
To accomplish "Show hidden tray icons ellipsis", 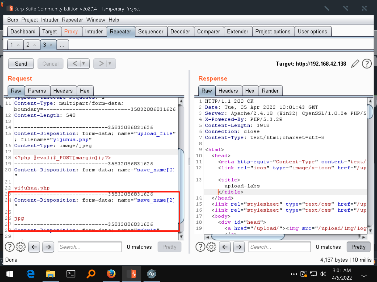I will (294, 274).
